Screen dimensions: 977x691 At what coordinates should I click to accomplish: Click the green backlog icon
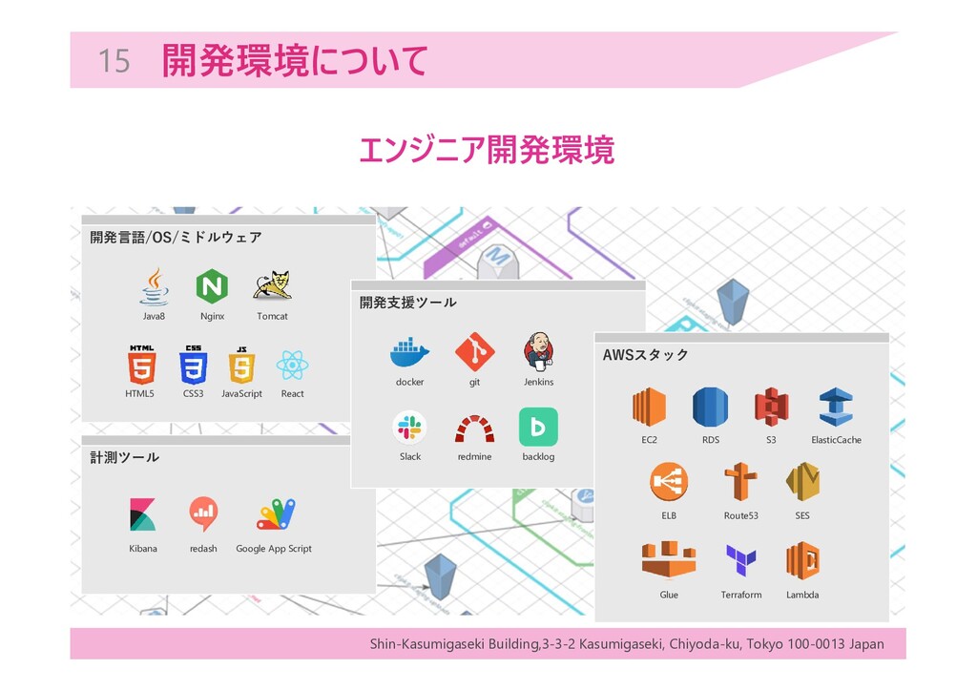pos(538,428)
